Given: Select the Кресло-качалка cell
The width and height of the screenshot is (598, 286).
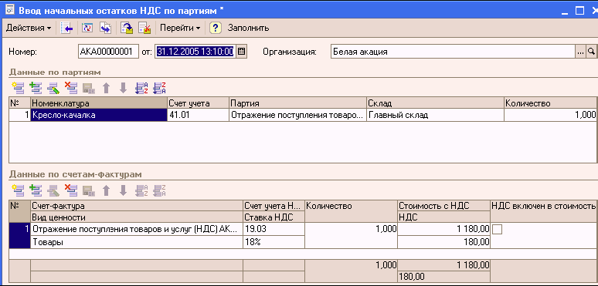Looking at the screenshot, I should (99, 115).
